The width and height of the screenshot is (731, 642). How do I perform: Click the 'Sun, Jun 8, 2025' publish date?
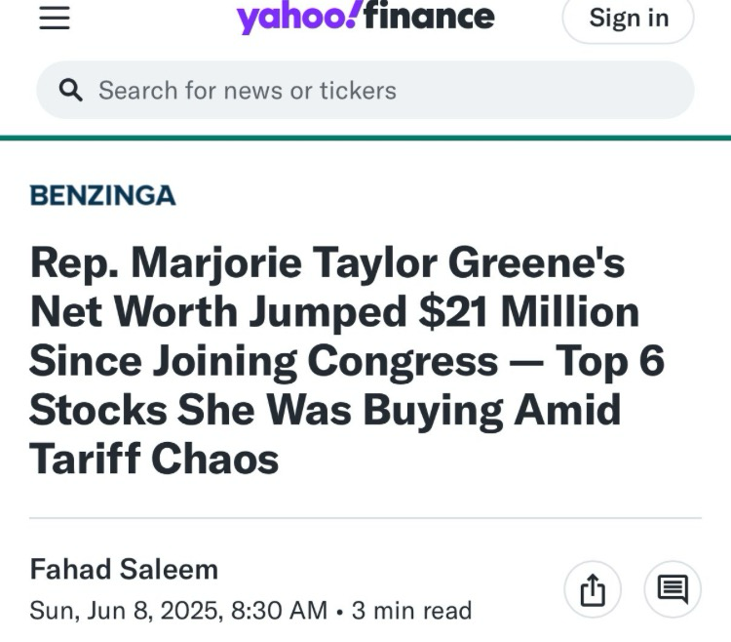tap(126, 611)
